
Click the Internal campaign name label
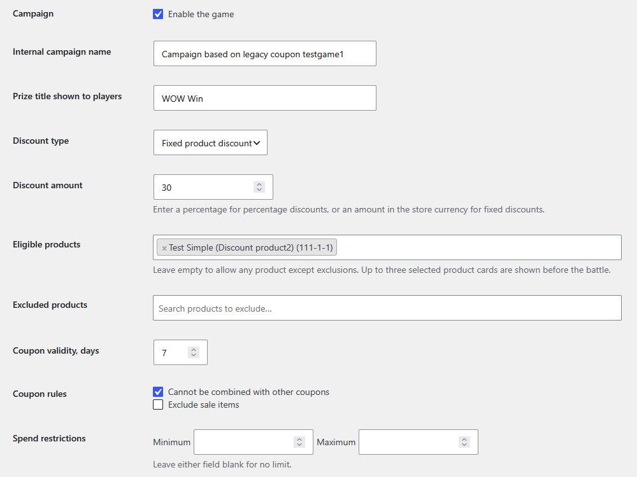[x=62, y=52]
